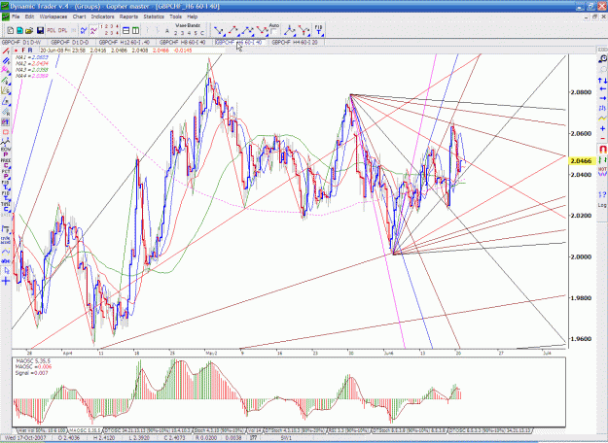This screenshot has width=608, height=443.
Task: Click the Wed 17-Oct-2007 status bar date
Action: (x=25, y=437)
